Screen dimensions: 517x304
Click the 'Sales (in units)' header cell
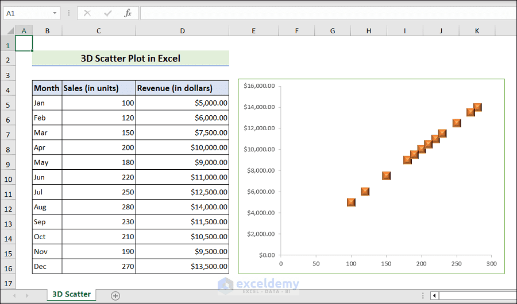point(99,88)
